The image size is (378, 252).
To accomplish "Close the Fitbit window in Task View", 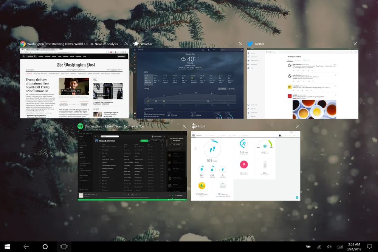I will coord(297,126).
